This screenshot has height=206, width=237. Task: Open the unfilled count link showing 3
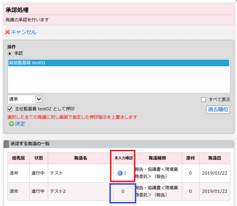point(125,173)
